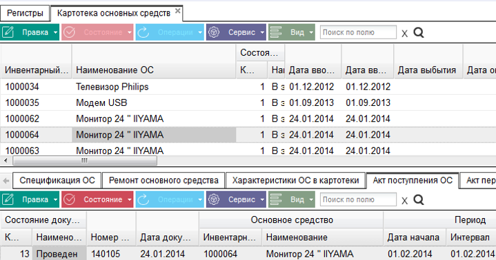496x260 pixels.
Task: Close the Картотека основных средств tab
Action: 178,11
